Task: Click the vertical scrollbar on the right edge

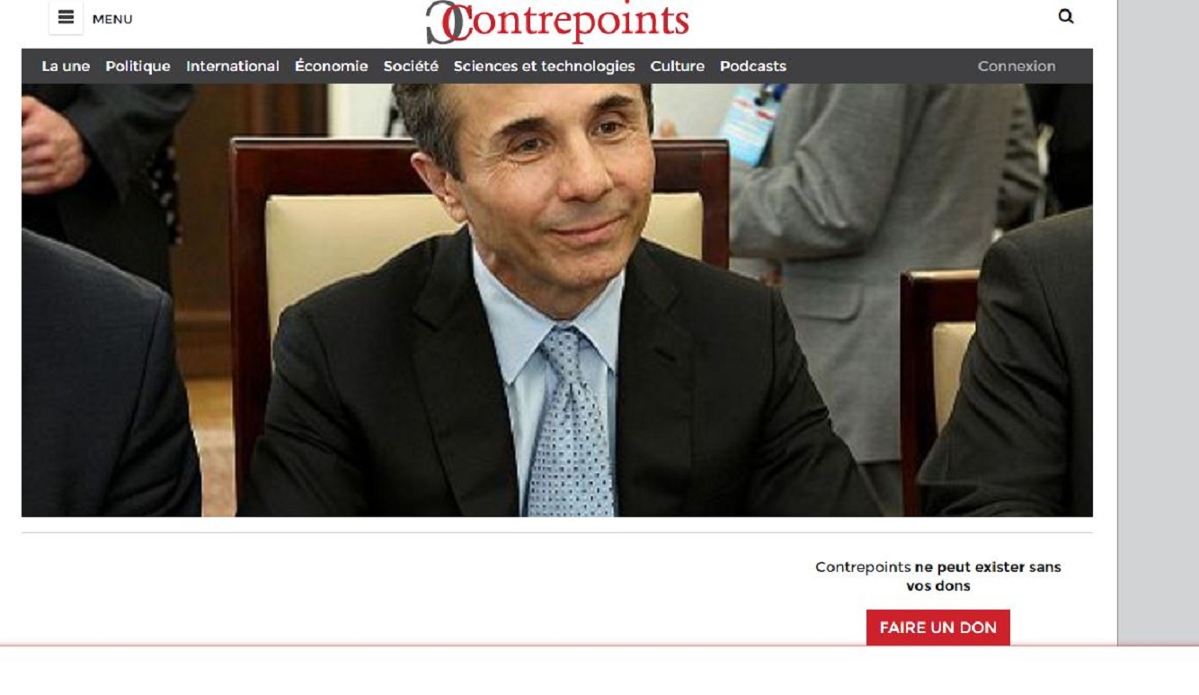Action: (x=1159, y=322)
